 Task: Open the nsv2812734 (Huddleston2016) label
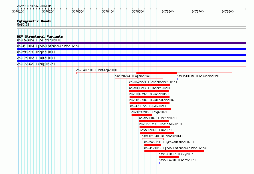pos(152,100)
